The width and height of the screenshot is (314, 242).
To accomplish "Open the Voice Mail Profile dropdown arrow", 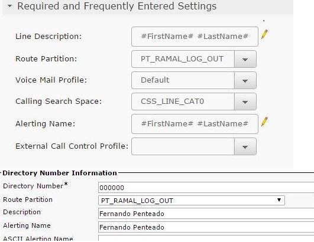I will click(245, 80).
